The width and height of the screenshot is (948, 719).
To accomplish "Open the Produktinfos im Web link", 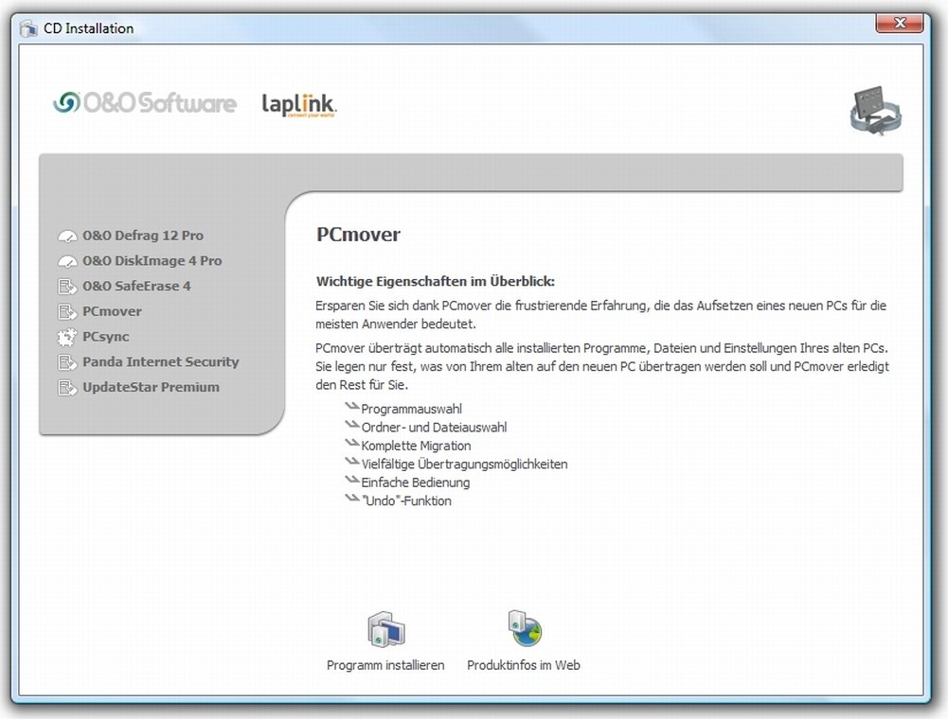I will (x=524, y=665).
